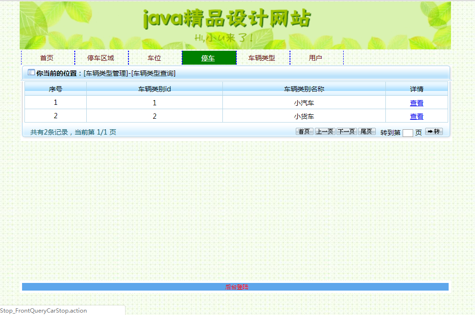
Task: Click the [车辆类型管理]-[车辆类型查询] breadcrumb text
Action: 130,73
